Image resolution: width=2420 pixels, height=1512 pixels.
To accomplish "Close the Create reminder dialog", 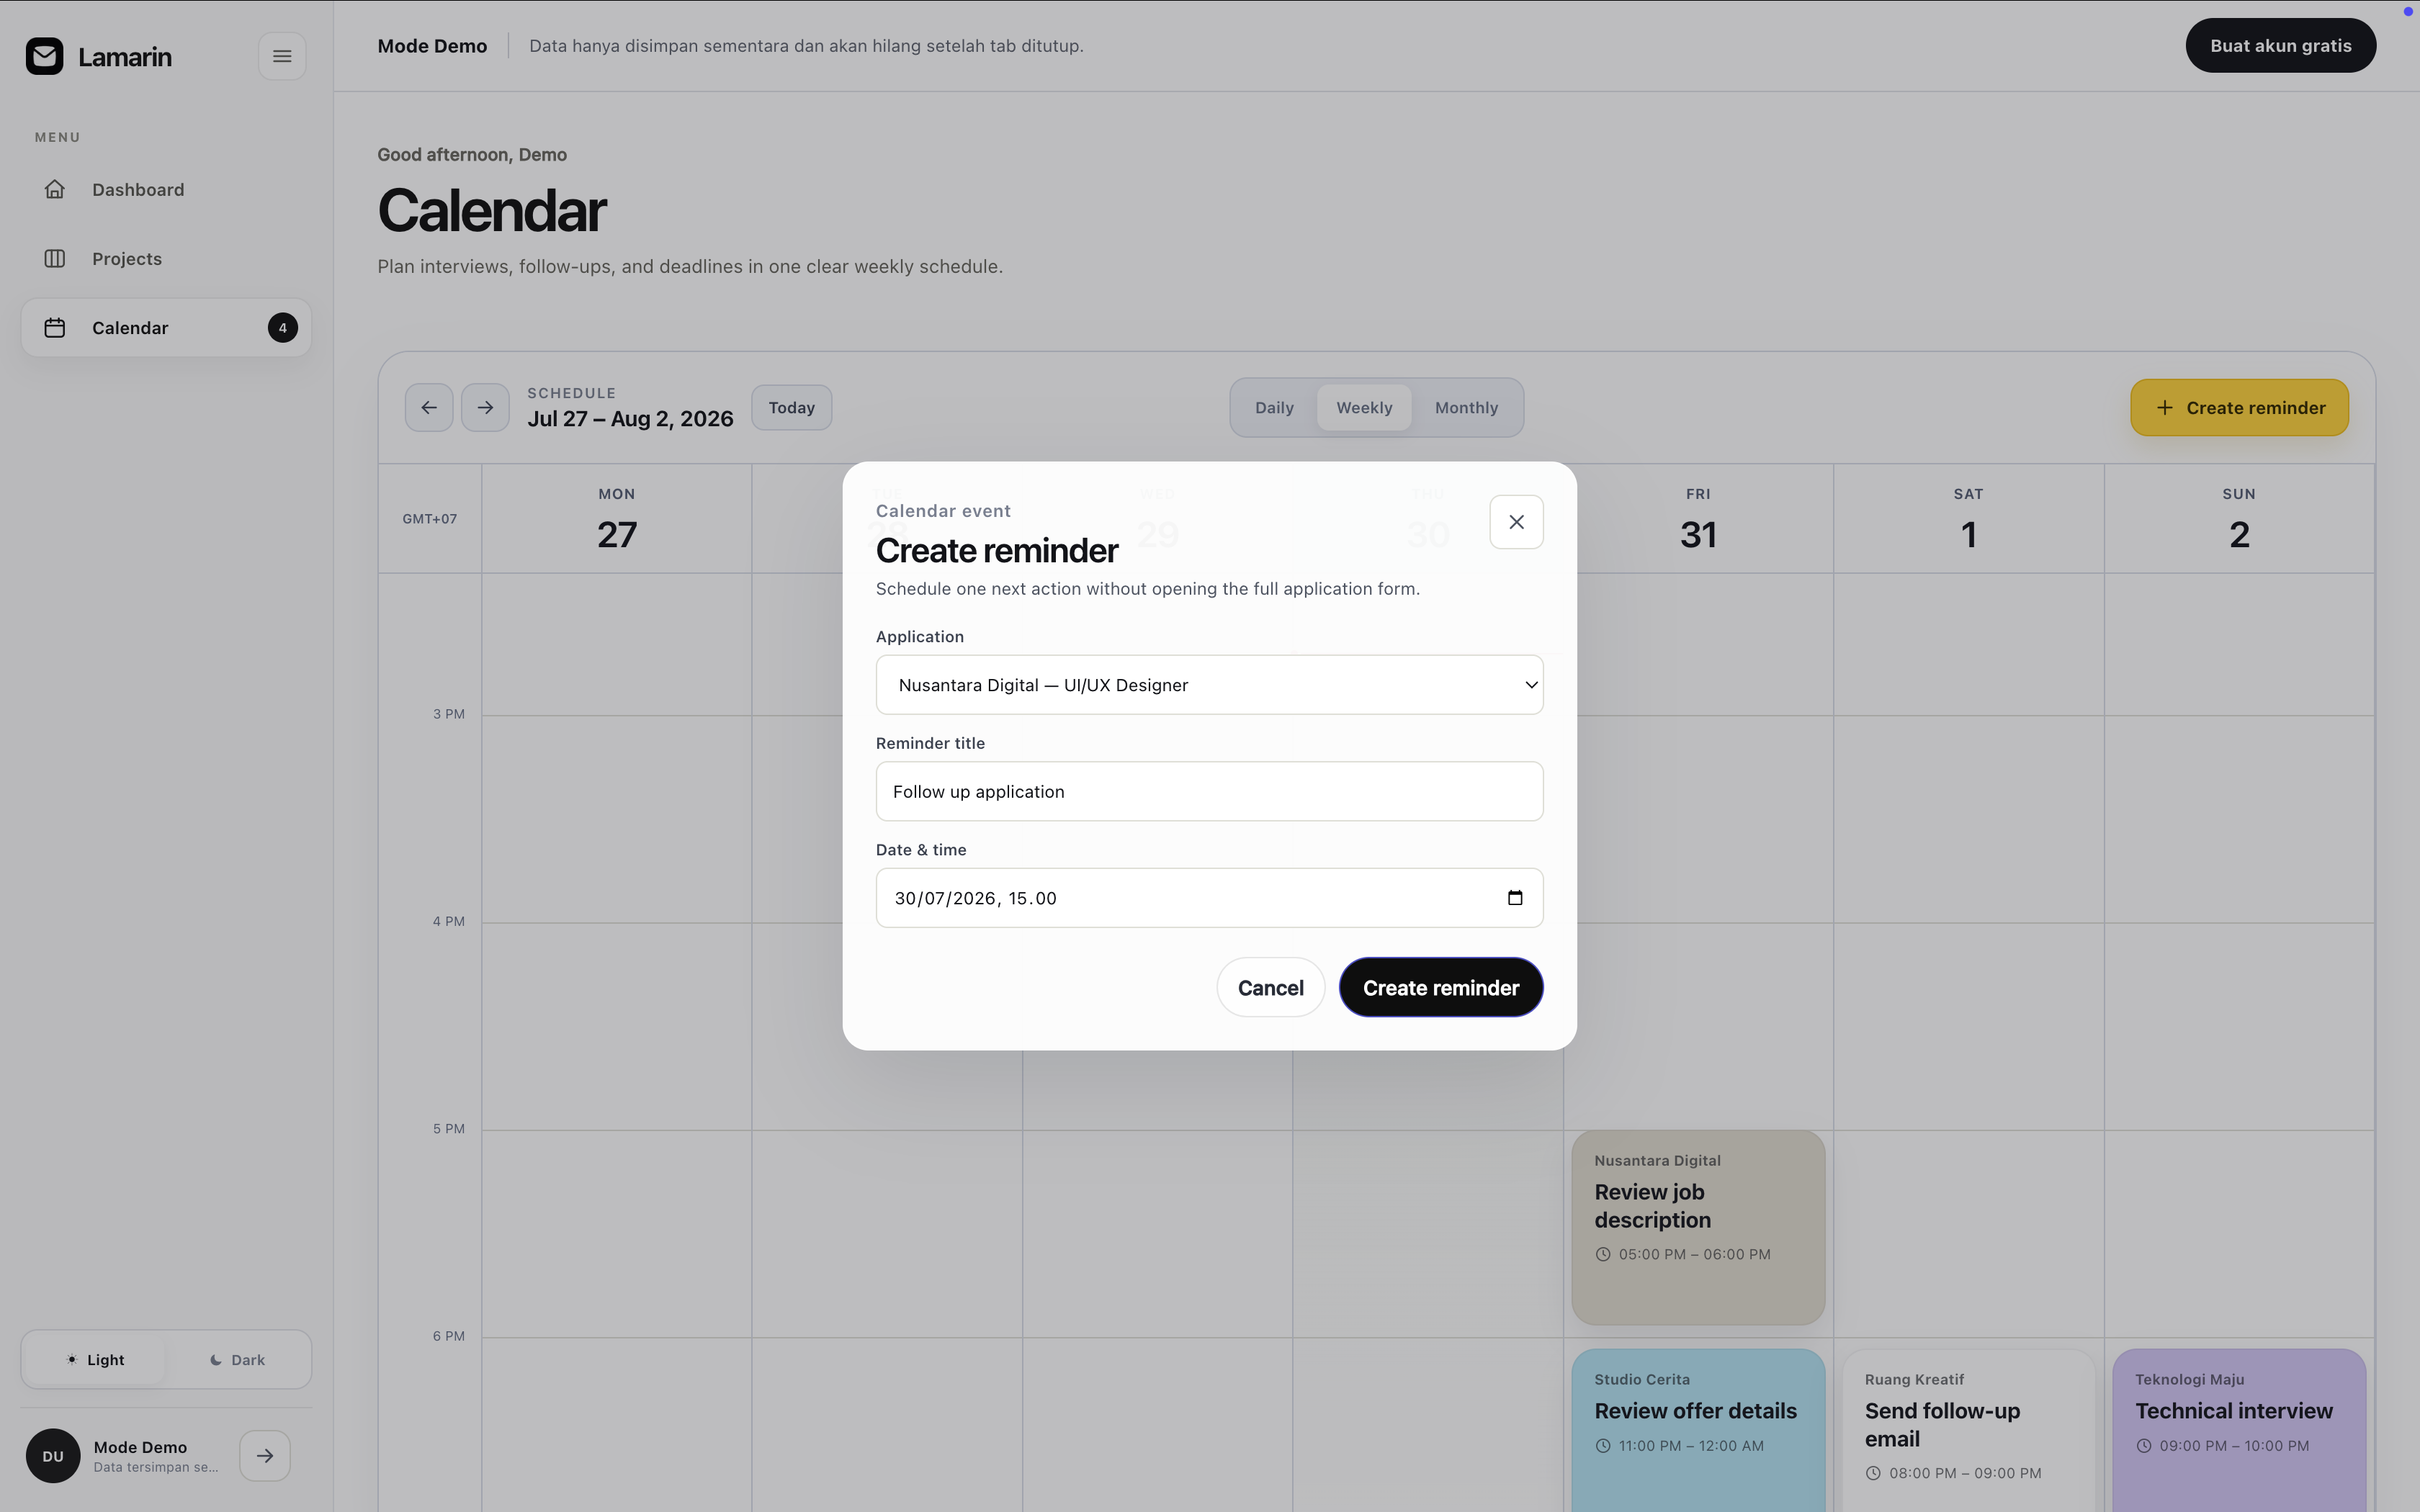I will [x=1516, y=522].
